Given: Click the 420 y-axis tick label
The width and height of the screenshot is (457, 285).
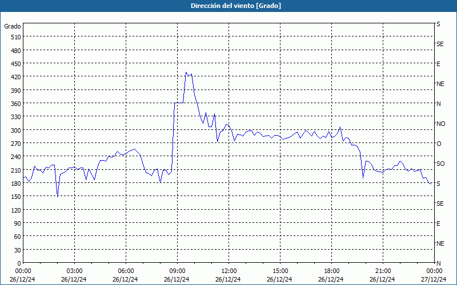Looking at the screenshot, I should [x=16, y=77].
